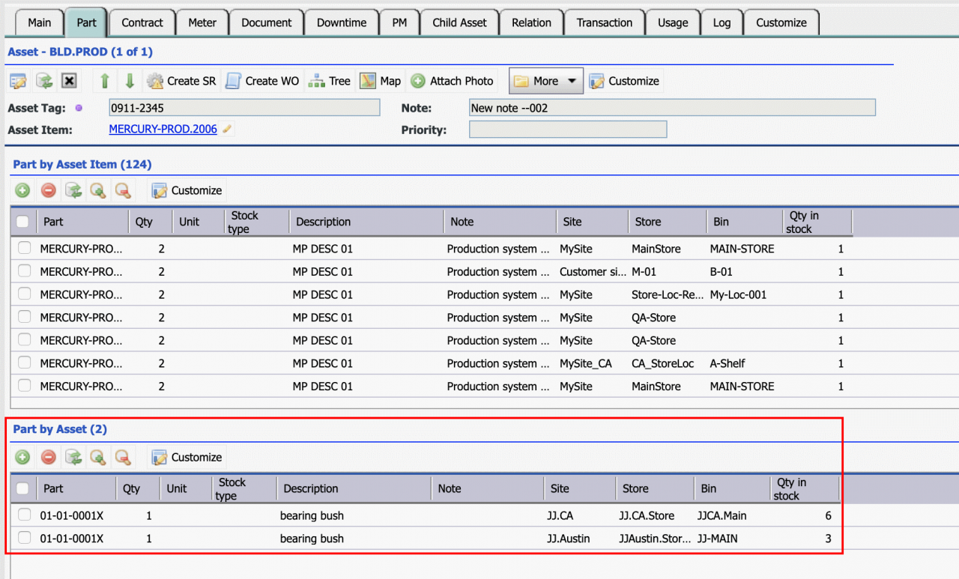The image size is (959, 579).
Task: Open the Downtime tab
Action: 341,22
